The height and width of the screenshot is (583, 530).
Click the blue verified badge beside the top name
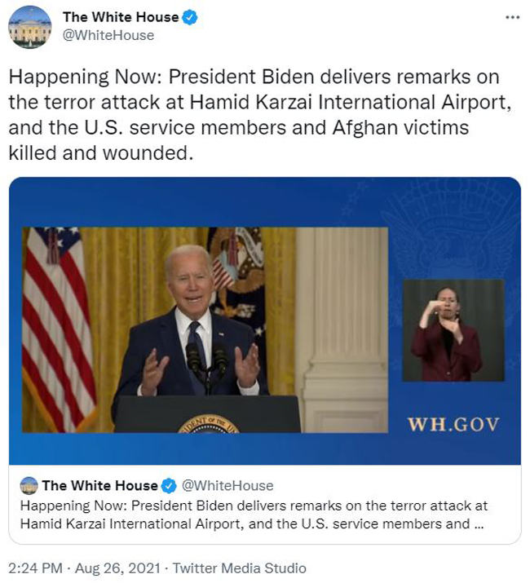tap(190, 17)
